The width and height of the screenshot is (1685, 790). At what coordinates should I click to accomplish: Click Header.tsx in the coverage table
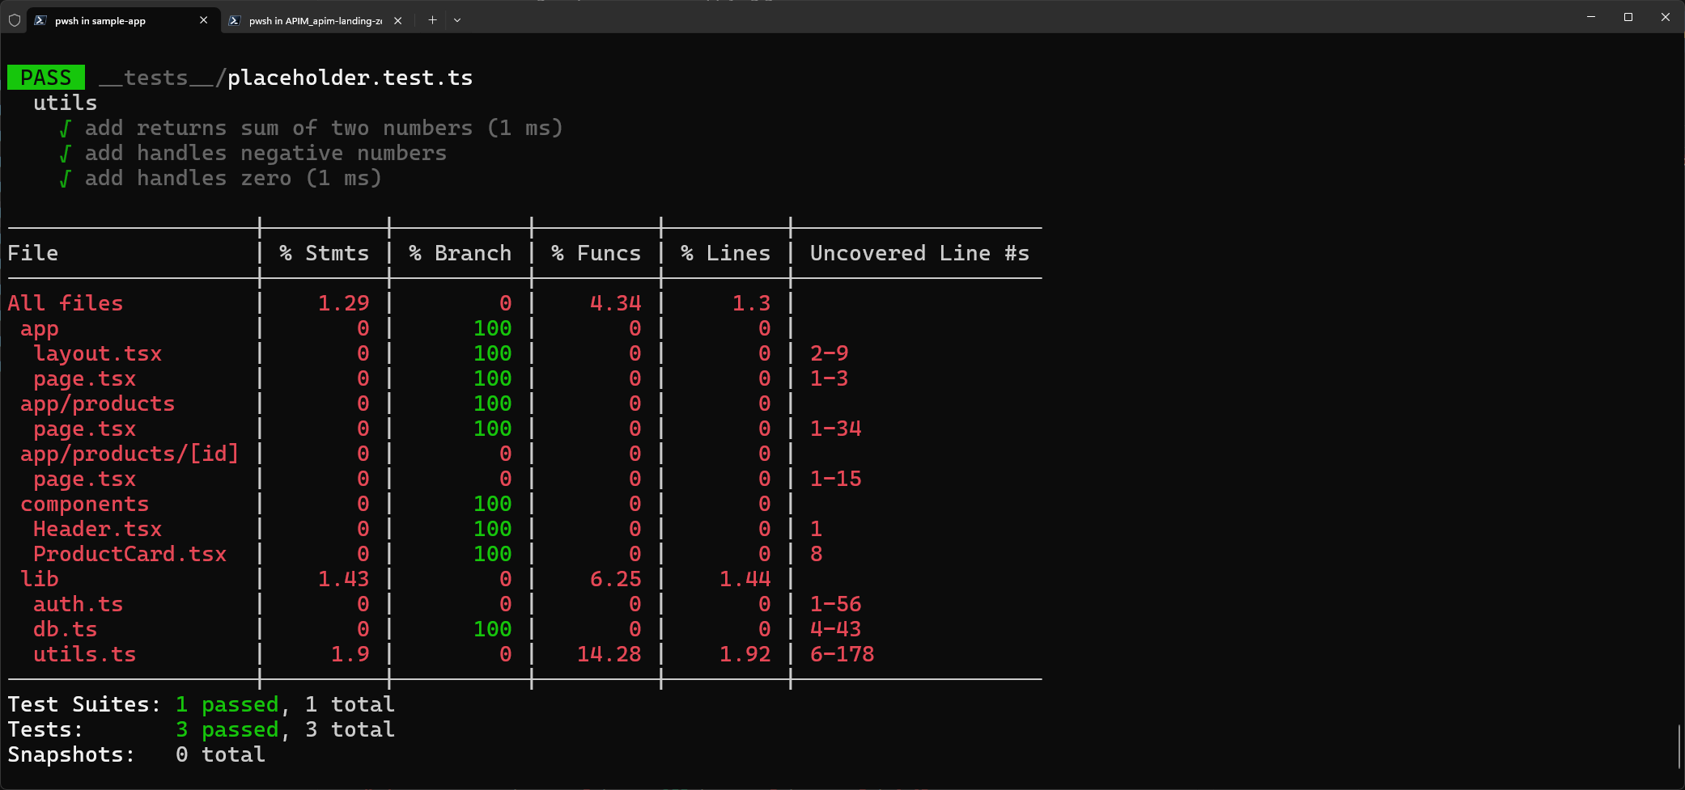(x=97, y=529)
